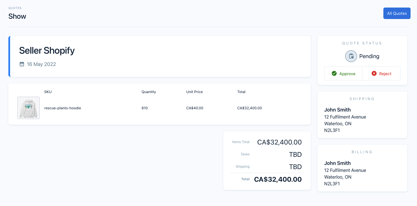Click the date 16 May 2022
Viewport: 417px width, 206px height.
[41, 64]
